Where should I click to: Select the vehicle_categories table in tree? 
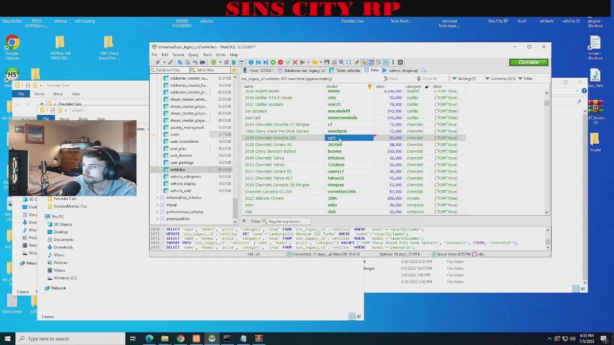tap(185, 176)
